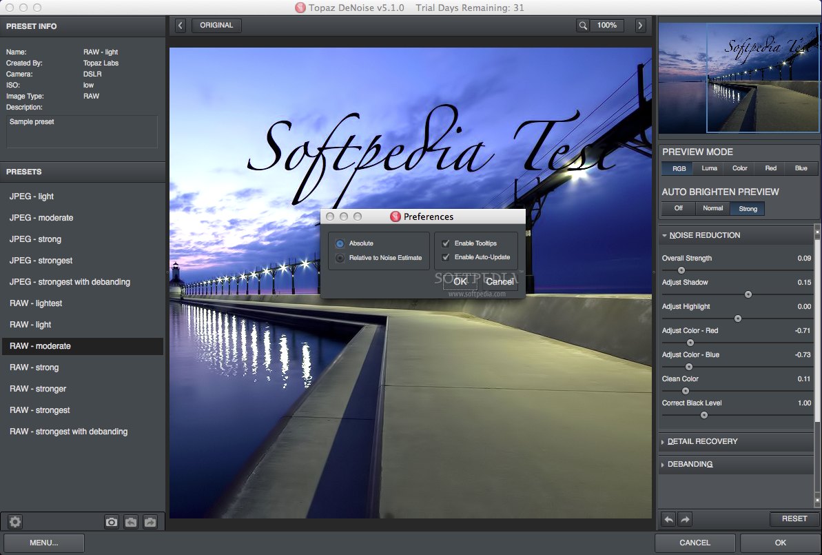Click OK in the Preferences dialog
Screen dimensions: 822x555
pos(460,281)
